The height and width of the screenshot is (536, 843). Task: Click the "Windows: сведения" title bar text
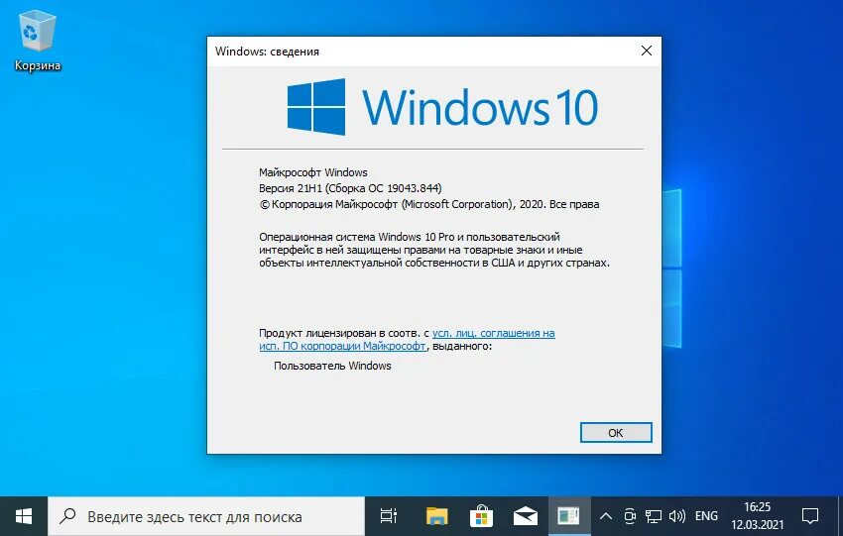click(267, 52)
